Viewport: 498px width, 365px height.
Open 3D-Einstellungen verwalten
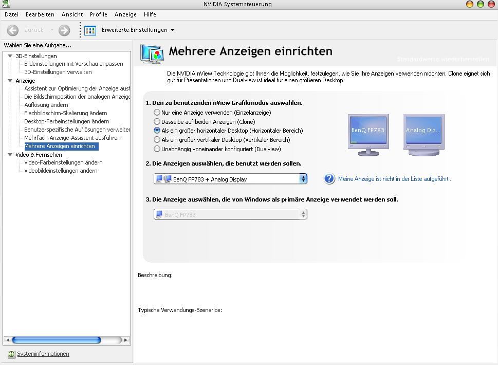pyautogui.click(x=58, y=72)
